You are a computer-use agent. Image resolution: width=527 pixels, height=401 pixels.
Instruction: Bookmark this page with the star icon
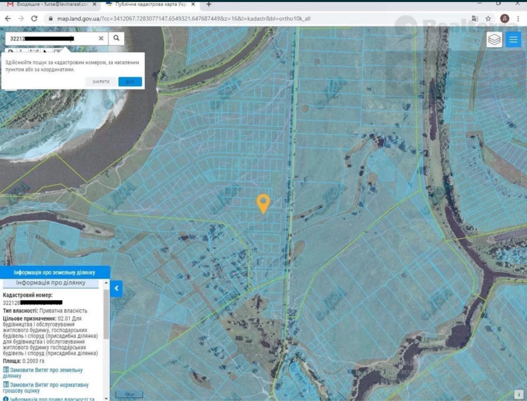coord(488,19)
